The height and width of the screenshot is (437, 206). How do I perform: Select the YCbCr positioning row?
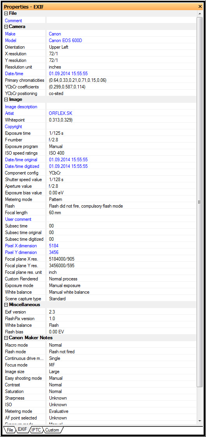pos(100,93)
